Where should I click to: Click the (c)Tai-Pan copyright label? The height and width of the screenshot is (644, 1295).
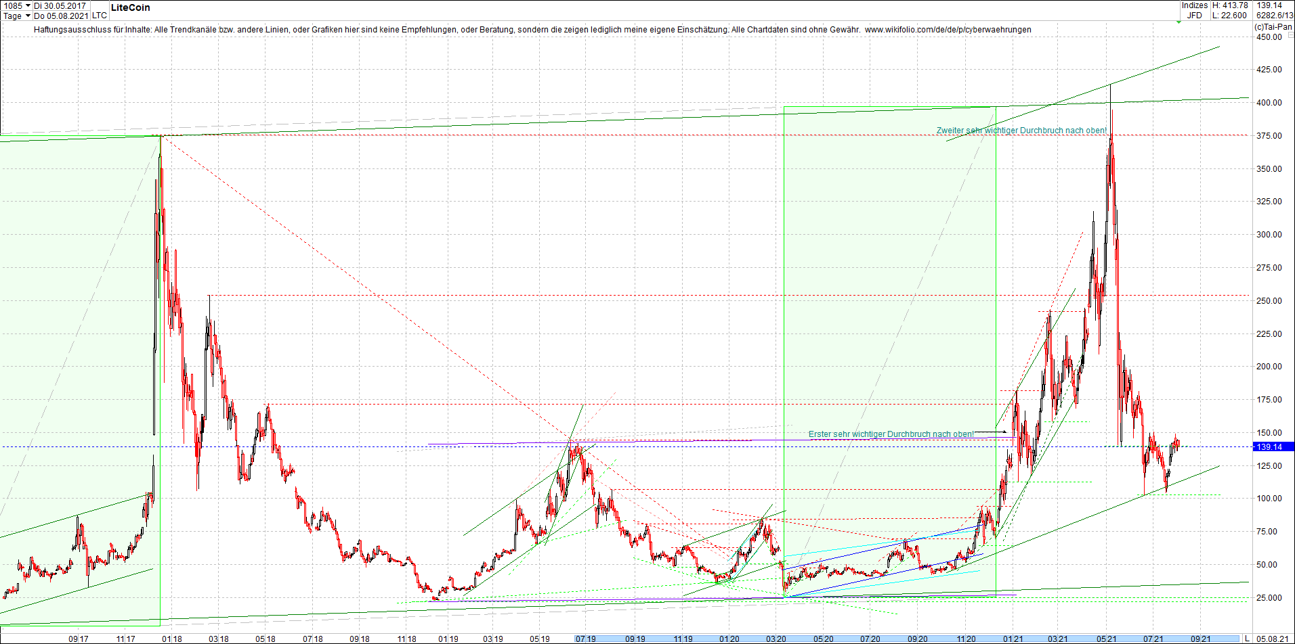1273,27
